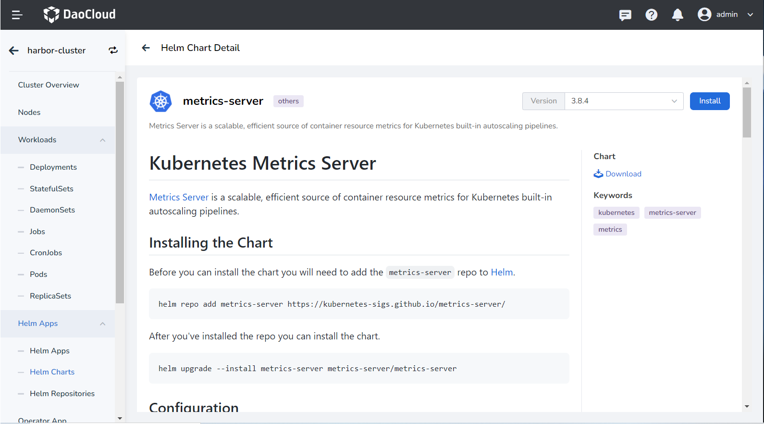Open the notifications bell

(678, 15)
